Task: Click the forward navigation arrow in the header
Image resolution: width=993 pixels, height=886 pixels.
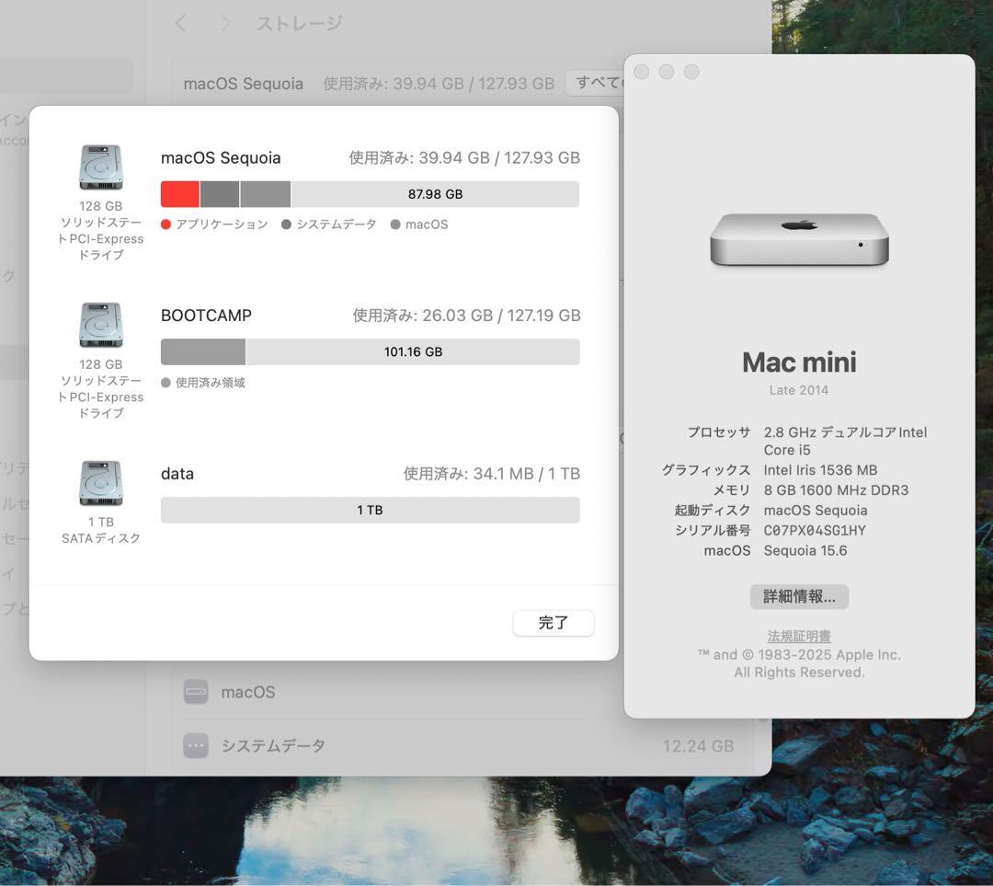Action: [223, 23]
